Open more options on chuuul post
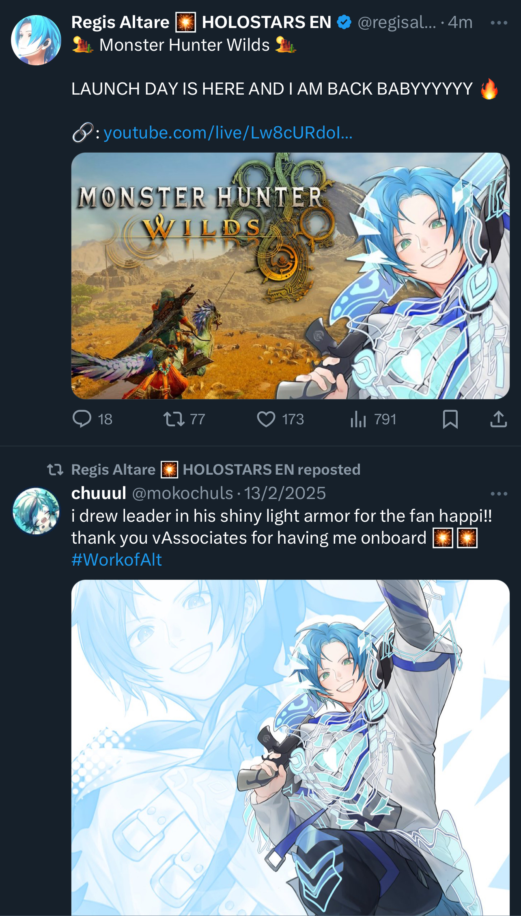Viewport: 521px width, 916px height. point(499,494)
